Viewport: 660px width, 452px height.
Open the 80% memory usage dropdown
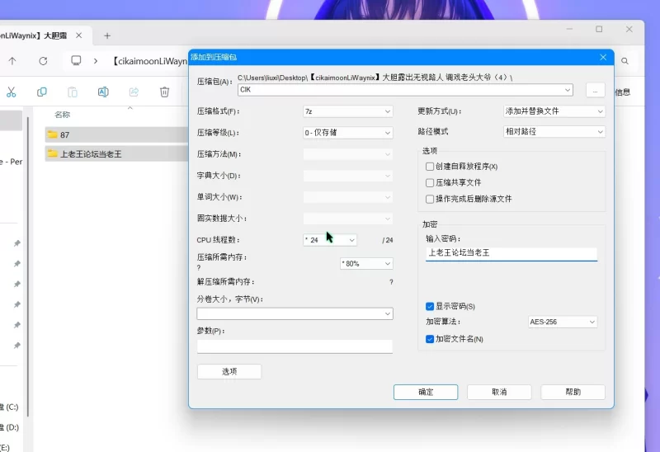click(x=366, y=263)
